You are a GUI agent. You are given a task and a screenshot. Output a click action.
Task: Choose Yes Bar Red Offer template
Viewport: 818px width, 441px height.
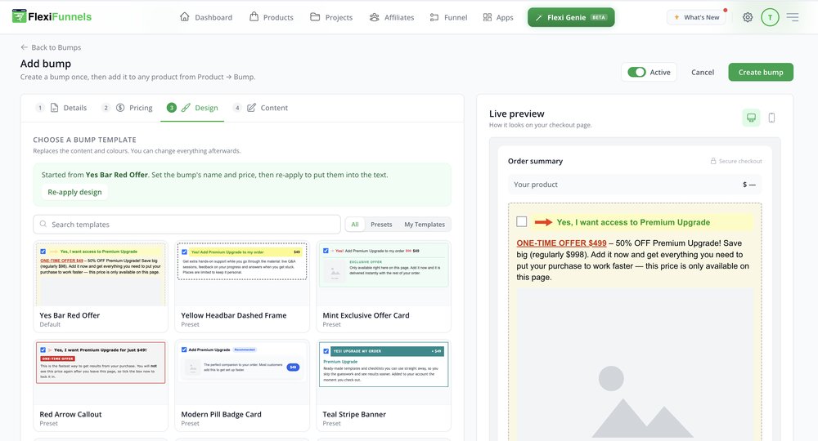(101, 287)
